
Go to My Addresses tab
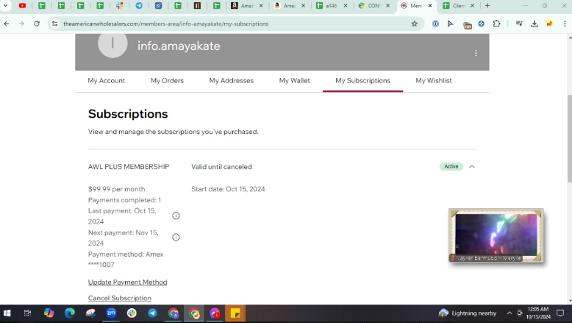232,81
